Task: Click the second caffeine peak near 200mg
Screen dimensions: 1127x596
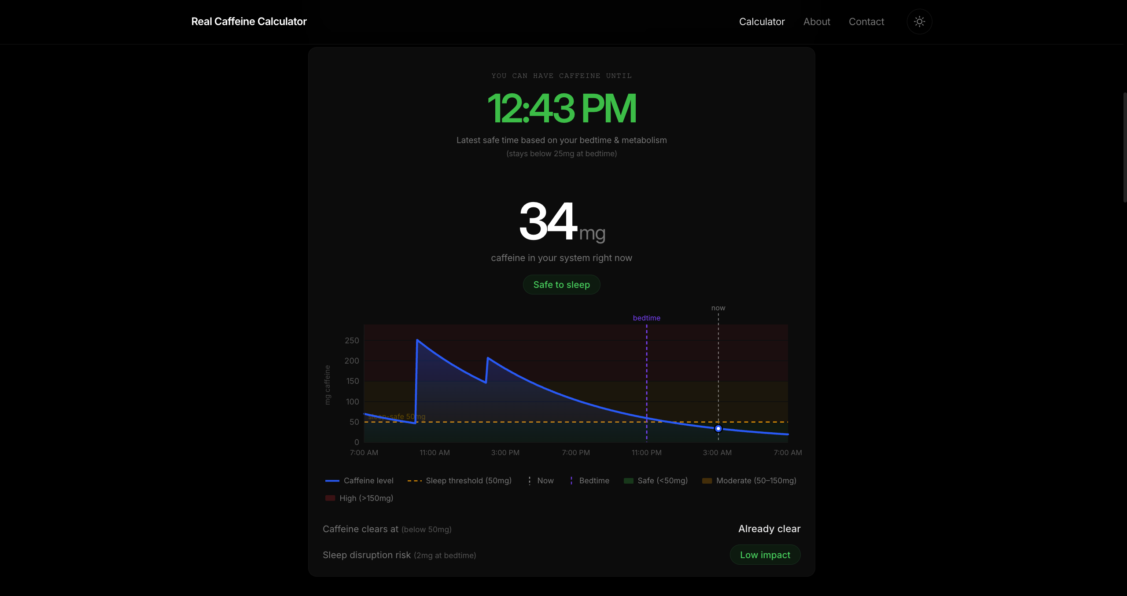Action: point(488,358)
